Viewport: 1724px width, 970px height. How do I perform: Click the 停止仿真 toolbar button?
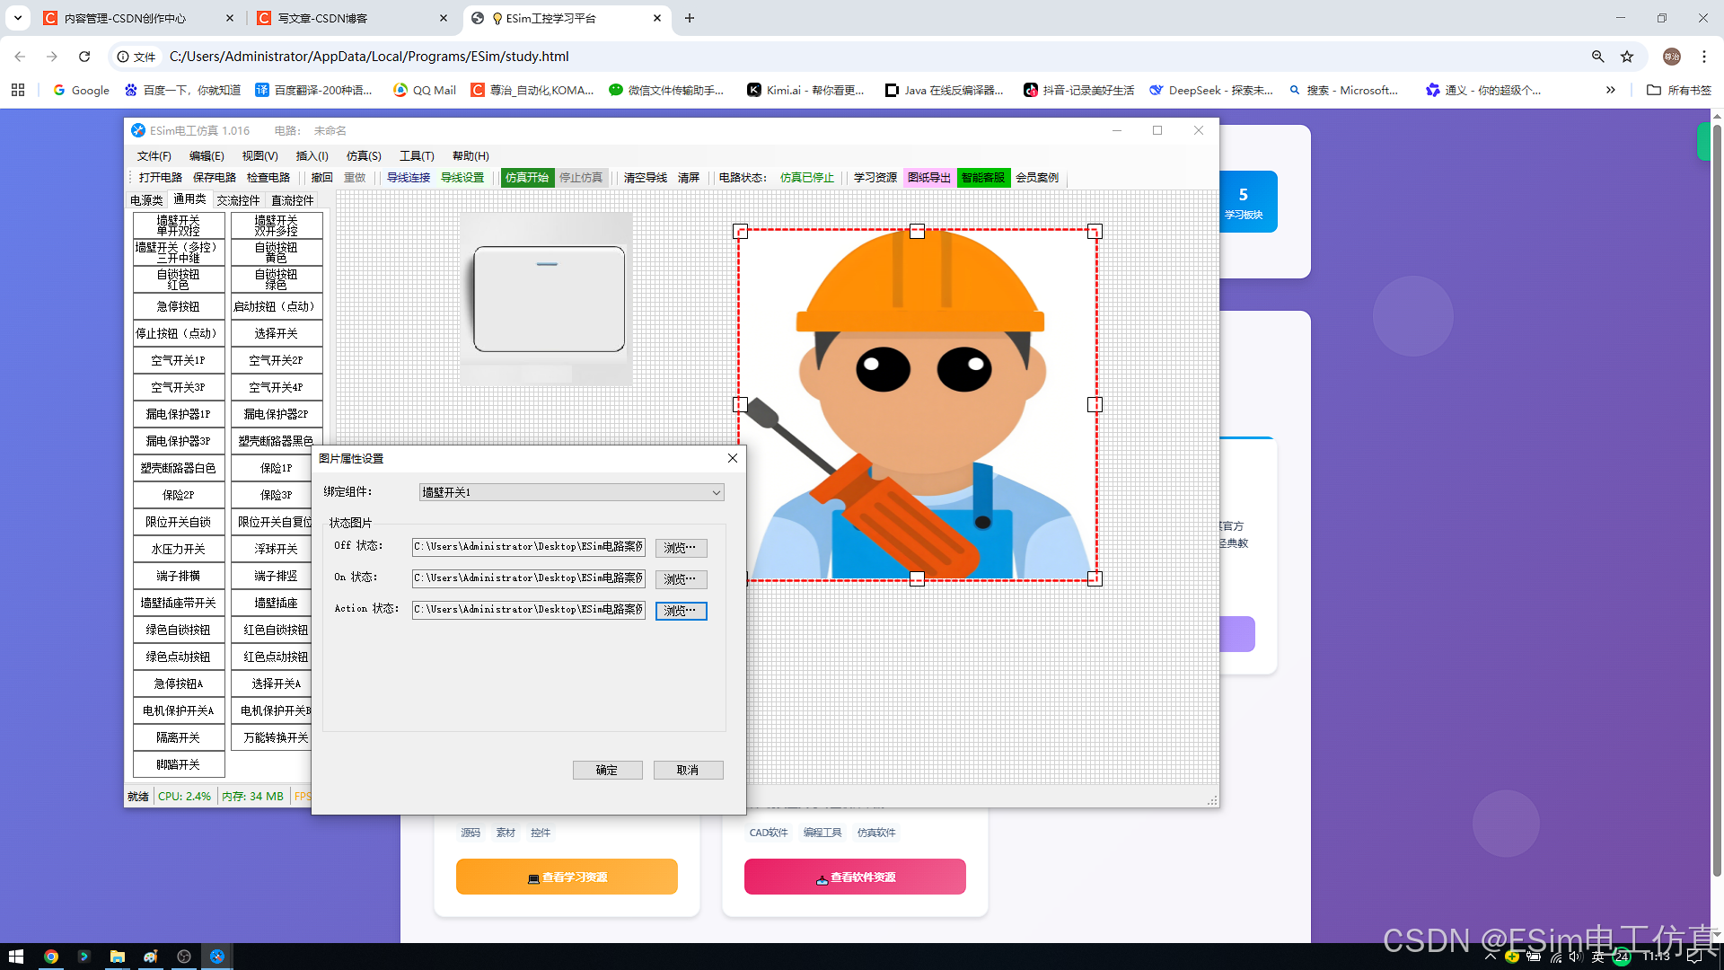(580, 178)
